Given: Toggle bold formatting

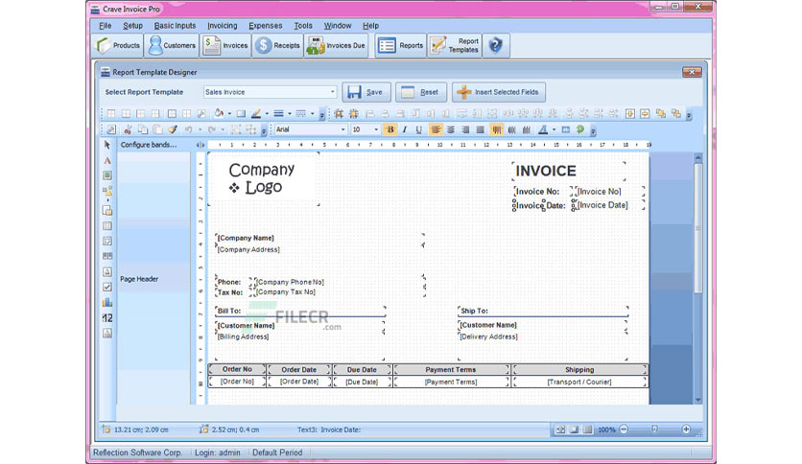Looking at the screenshot, I should (390, 129).
